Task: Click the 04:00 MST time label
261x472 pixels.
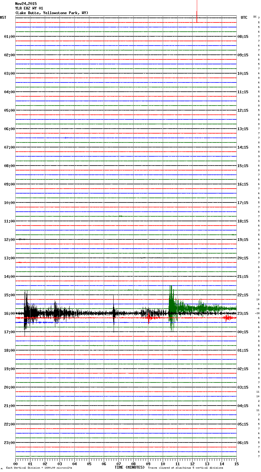Action: point(9,92)
